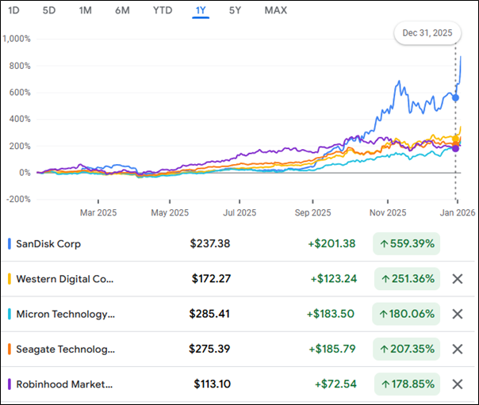The height and width of the screenshot is (405, 479).
Task: Show the MAX time range
Action: tap(275, 10)
